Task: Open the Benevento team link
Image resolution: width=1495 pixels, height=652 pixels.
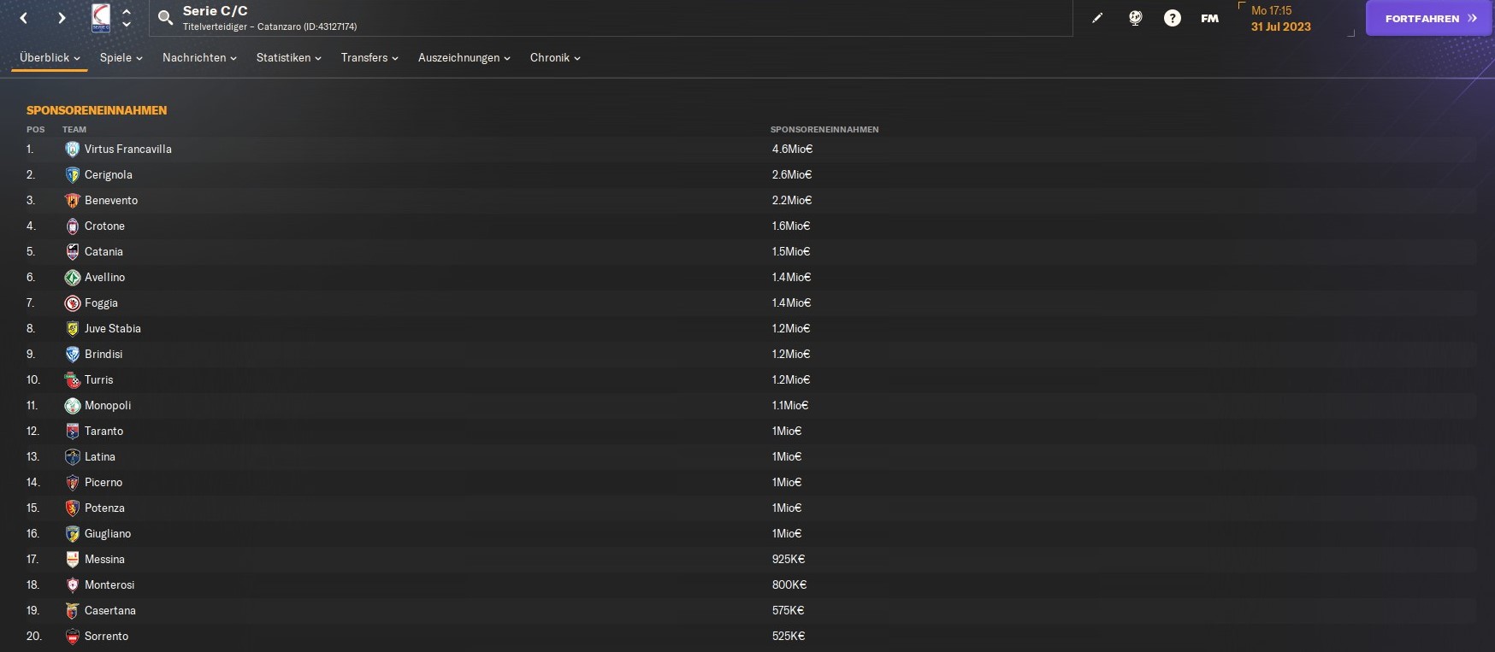Action: tap(111, 200)
